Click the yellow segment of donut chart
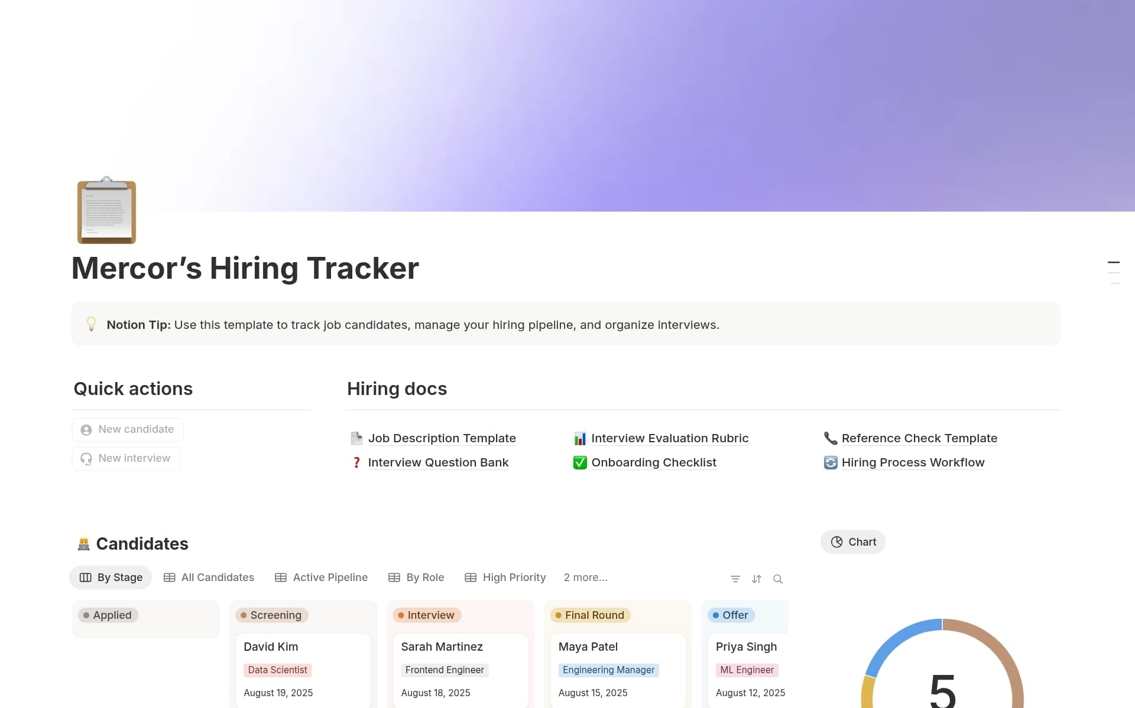This screenshot has height=708, width=1135. click(867, 692)
